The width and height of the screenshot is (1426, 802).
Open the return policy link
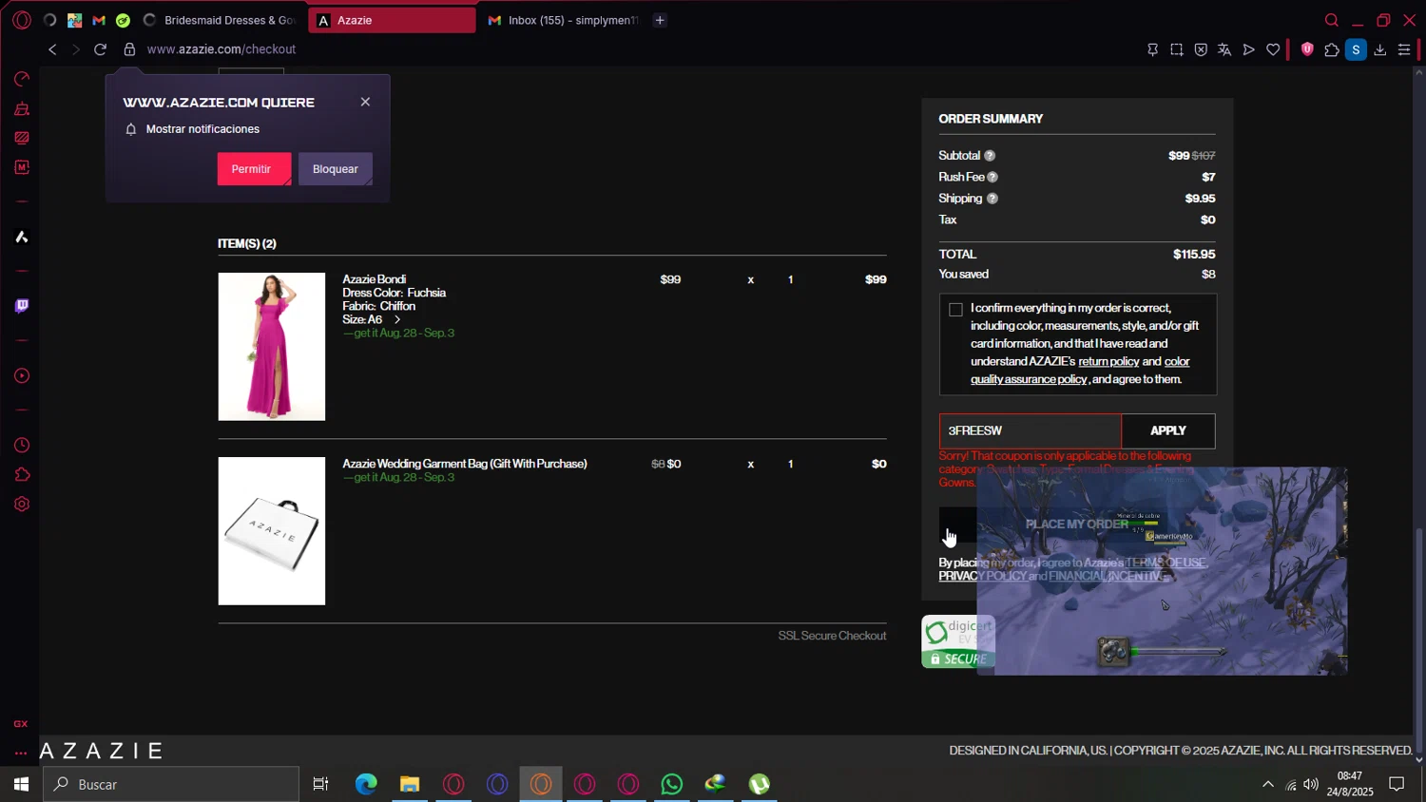pos(1108,362)
